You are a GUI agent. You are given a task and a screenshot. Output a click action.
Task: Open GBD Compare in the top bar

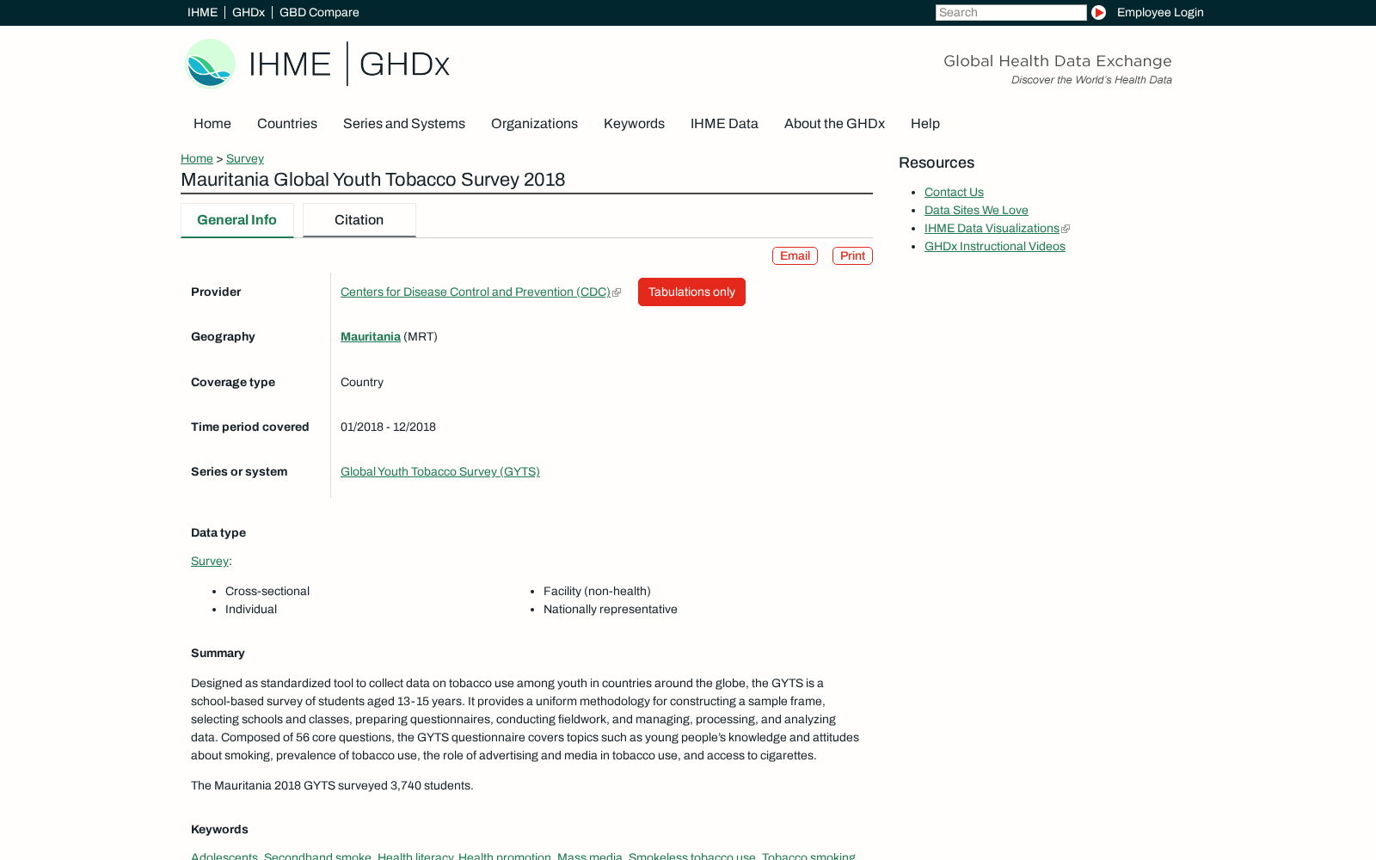click(x=319, y=12)
